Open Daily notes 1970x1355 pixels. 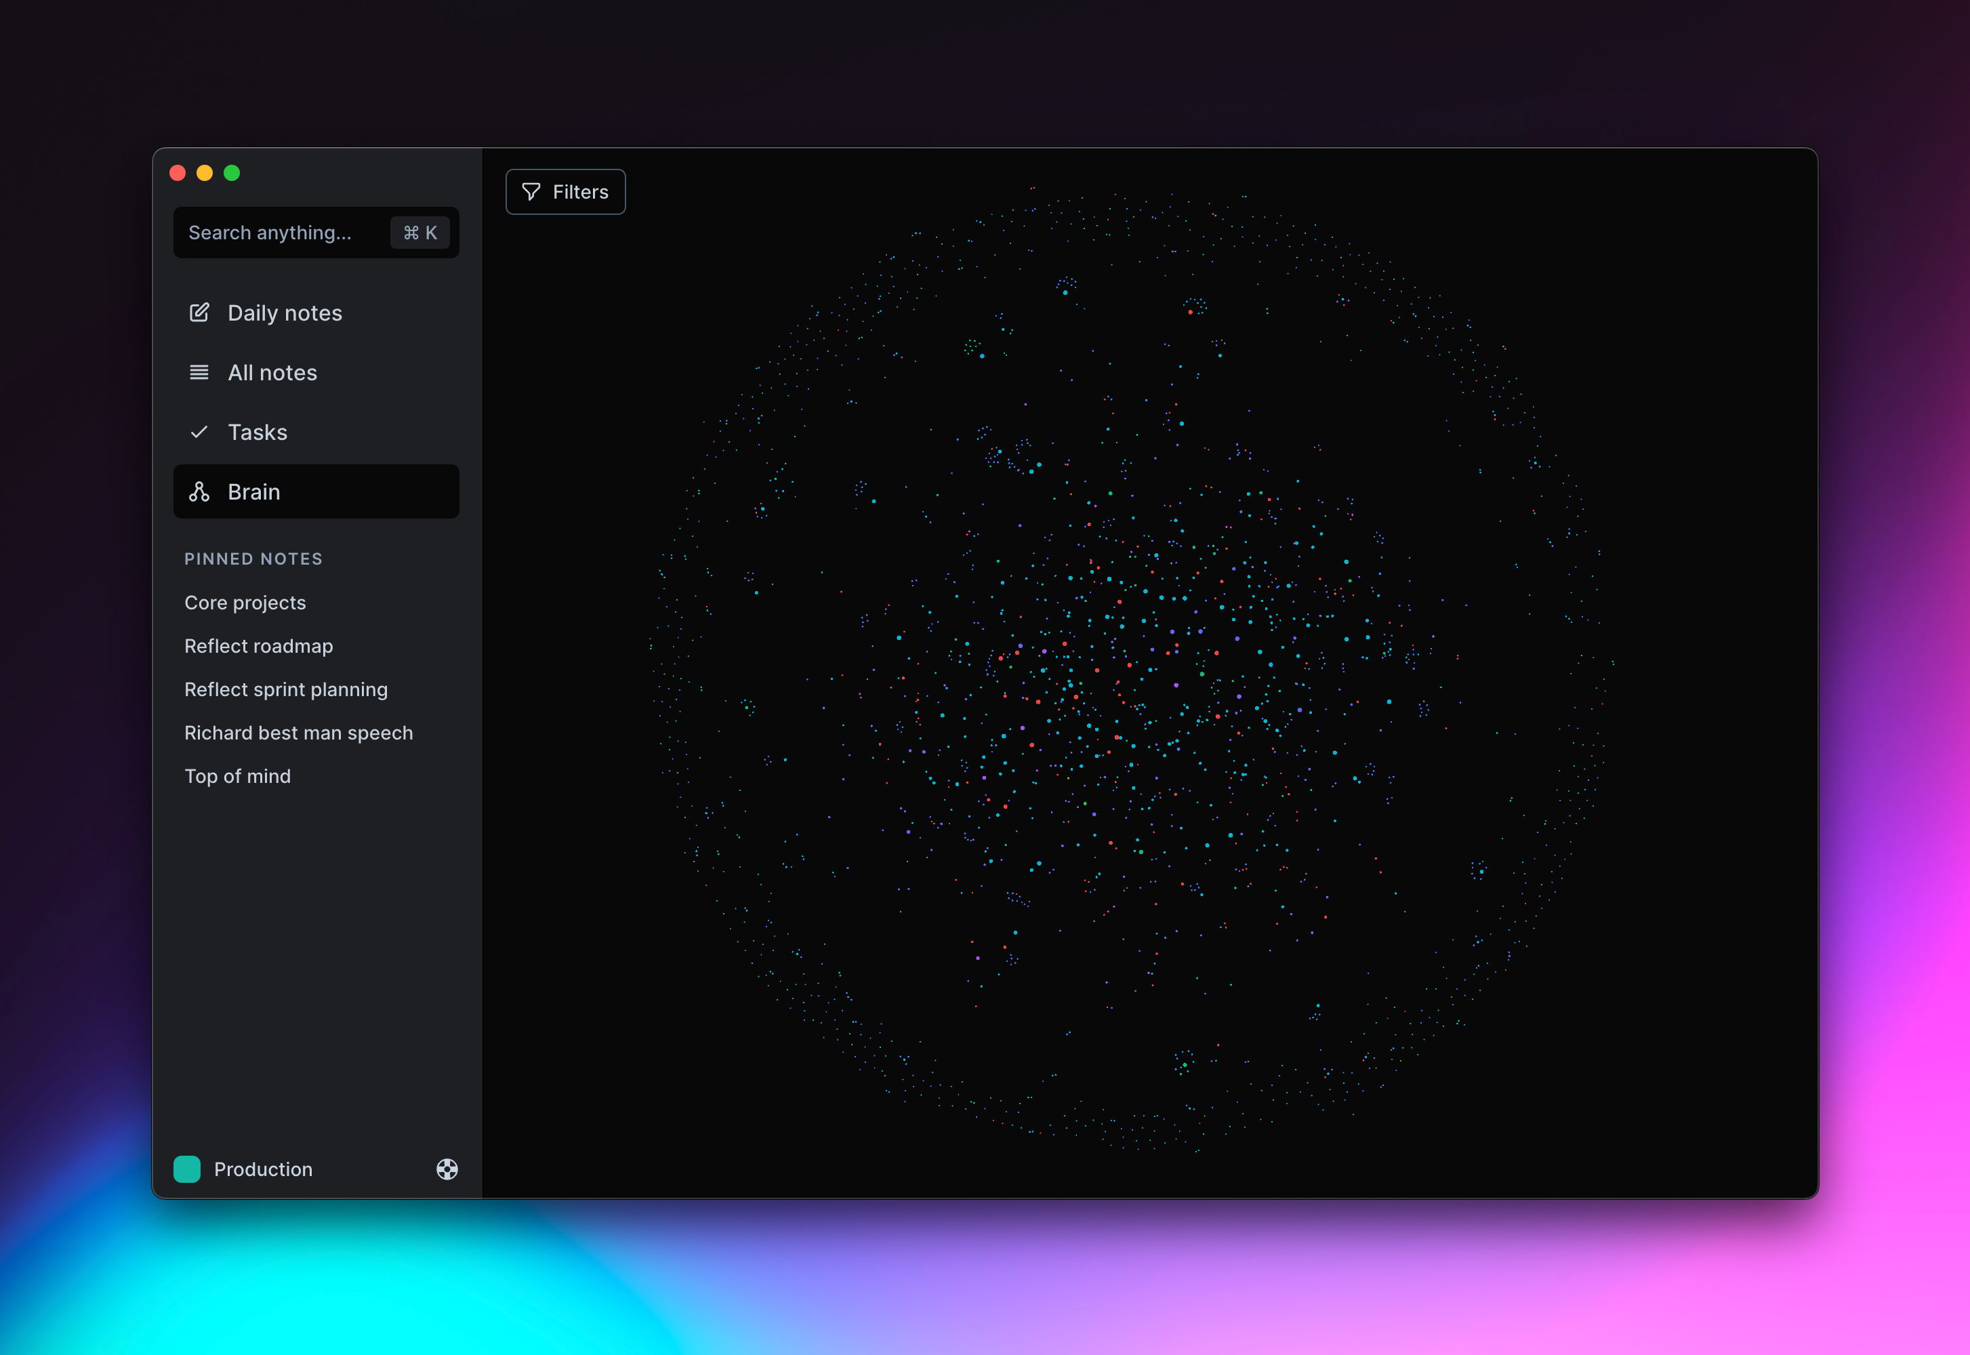[316, 313]
